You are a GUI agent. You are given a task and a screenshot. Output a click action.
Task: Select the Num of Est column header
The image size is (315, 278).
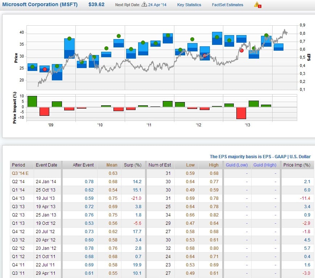coord(159,165)
